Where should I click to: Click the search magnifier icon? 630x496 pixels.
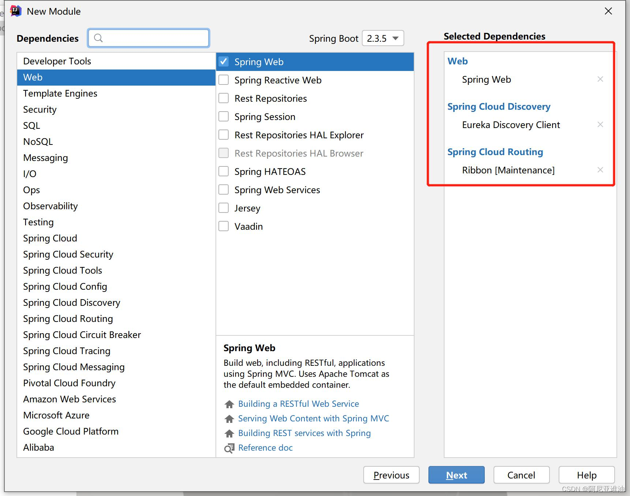click(98, 38)
